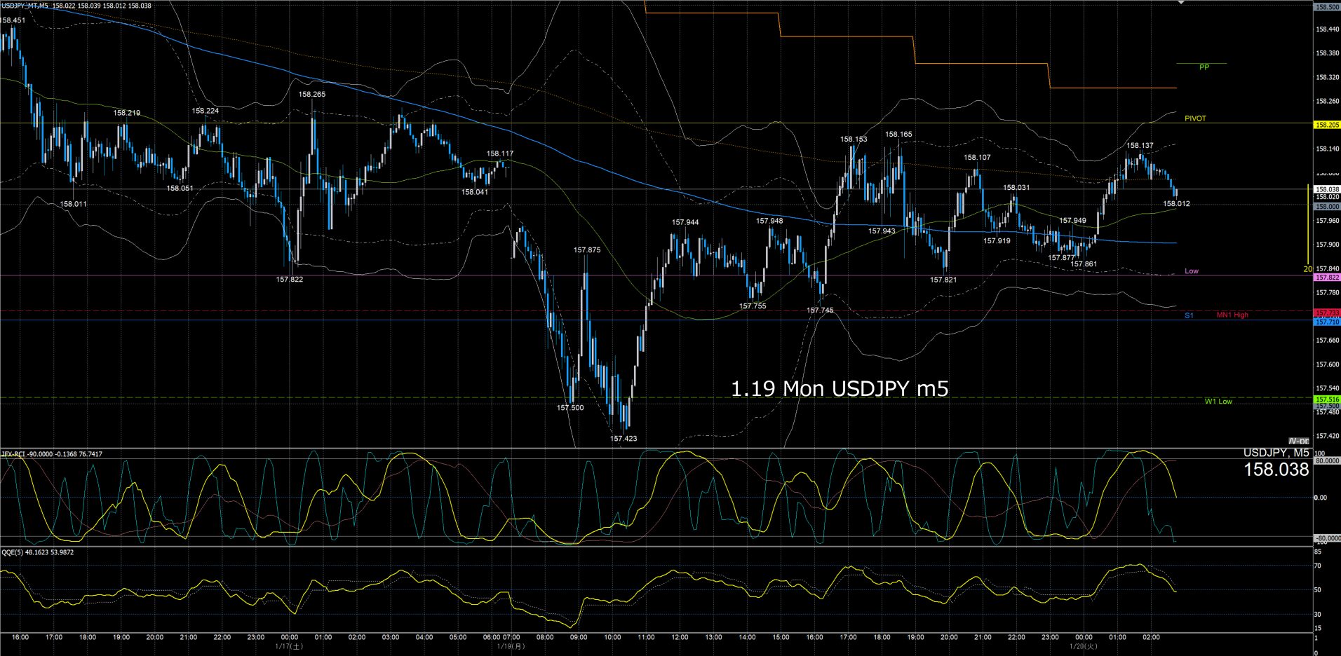Click the 09:00 time axis label
The height and width of the screenshot is (656, 1341).
579,637
